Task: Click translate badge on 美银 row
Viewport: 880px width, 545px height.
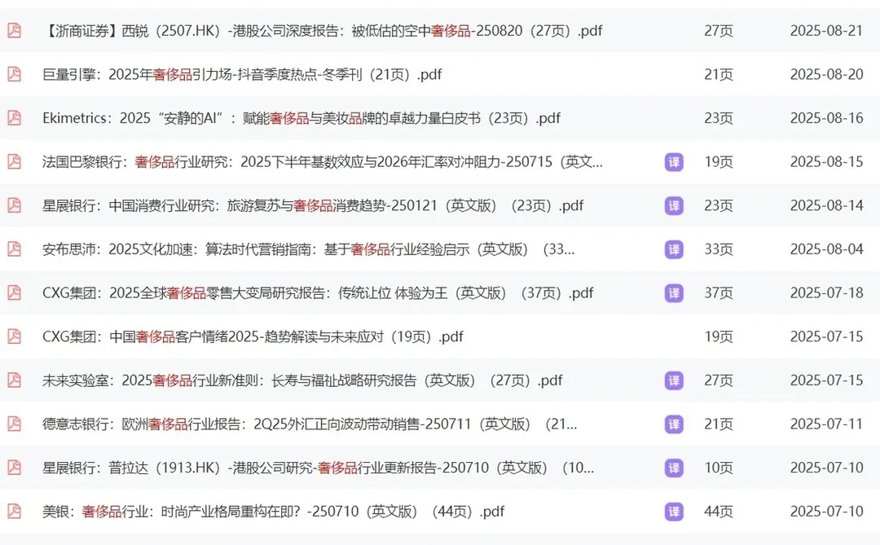Action: click(x=674, y=512)
